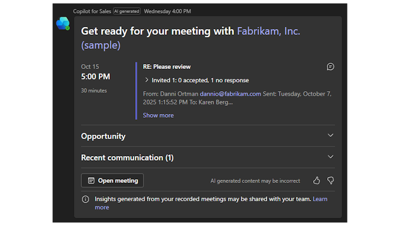Open the Fabrikam, Inc. (sample) link

268,31
